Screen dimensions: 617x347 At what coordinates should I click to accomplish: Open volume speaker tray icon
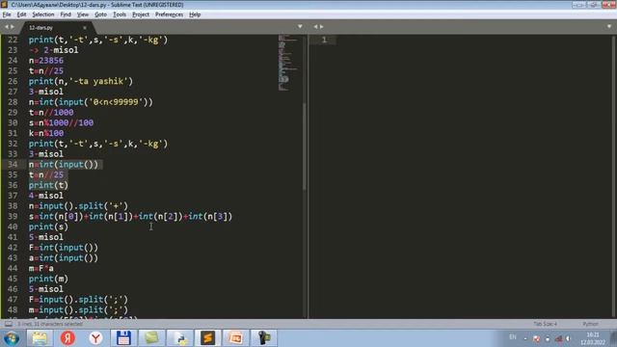[x=568, y=338]
